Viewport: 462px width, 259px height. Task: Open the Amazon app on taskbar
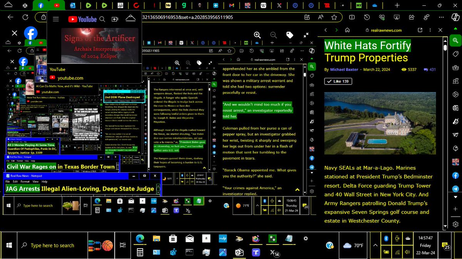207,239
